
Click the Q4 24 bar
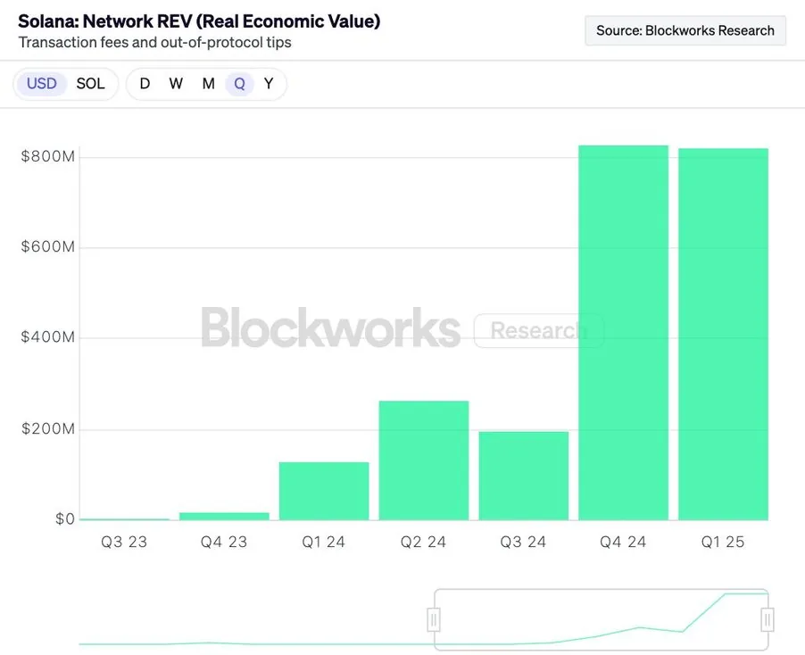pyautogui.click(x=624, y=332)
